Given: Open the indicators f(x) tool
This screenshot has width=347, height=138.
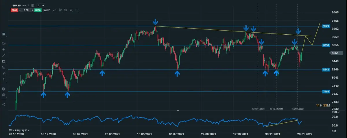Looking at the screenshot, I should coord(4,43).
